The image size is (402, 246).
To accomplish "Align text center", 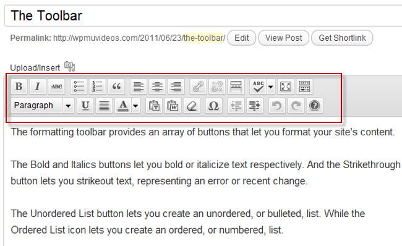I will click(x=157, y=87).
